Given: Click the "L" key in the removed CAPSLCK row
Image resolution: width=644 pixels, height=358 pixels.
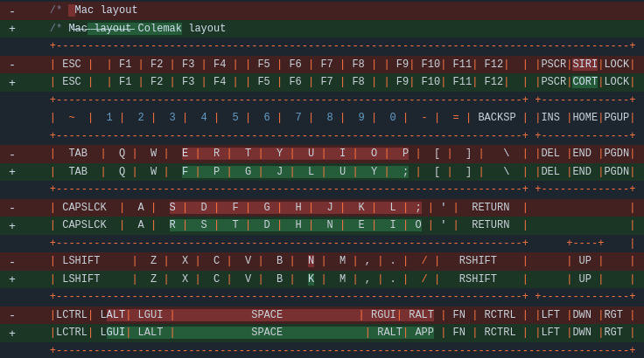Looking at the screenshot, I should pos(393,207).
